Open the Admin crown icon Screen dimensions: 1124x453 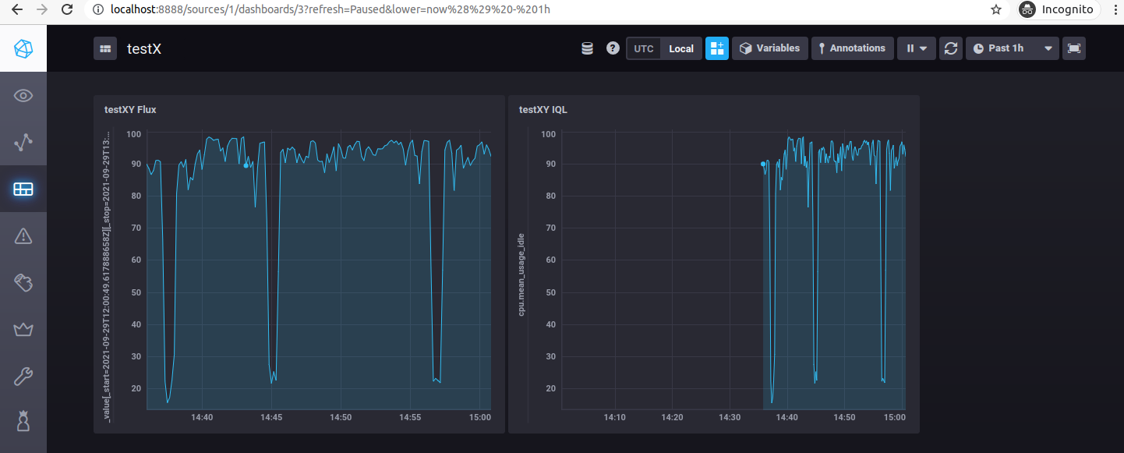[x=23, y=329]
